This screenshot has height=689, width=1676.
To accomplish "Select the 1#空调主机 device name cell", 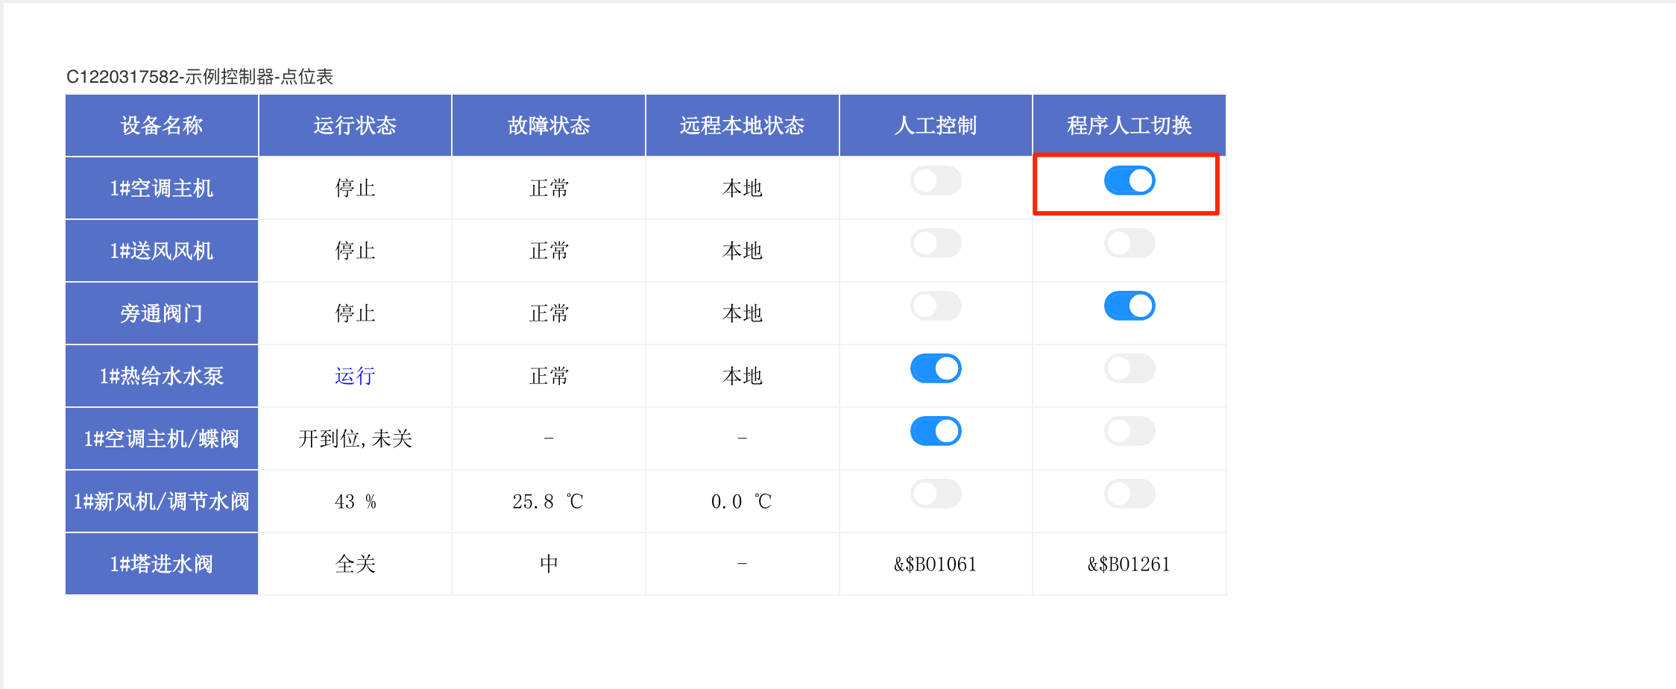I will pos(162,188).
